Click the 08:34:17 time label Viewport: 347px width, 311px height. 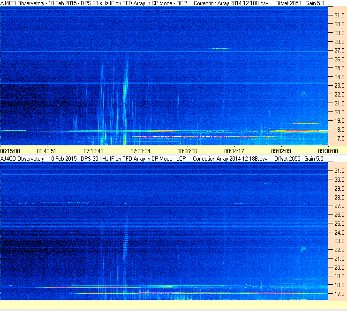tap(234, 151)
